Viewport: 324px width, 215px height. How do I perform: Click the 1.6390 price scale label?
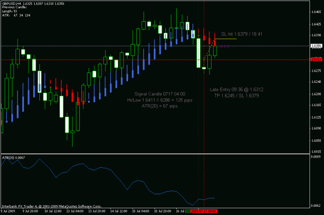click(x=316, y=35)
